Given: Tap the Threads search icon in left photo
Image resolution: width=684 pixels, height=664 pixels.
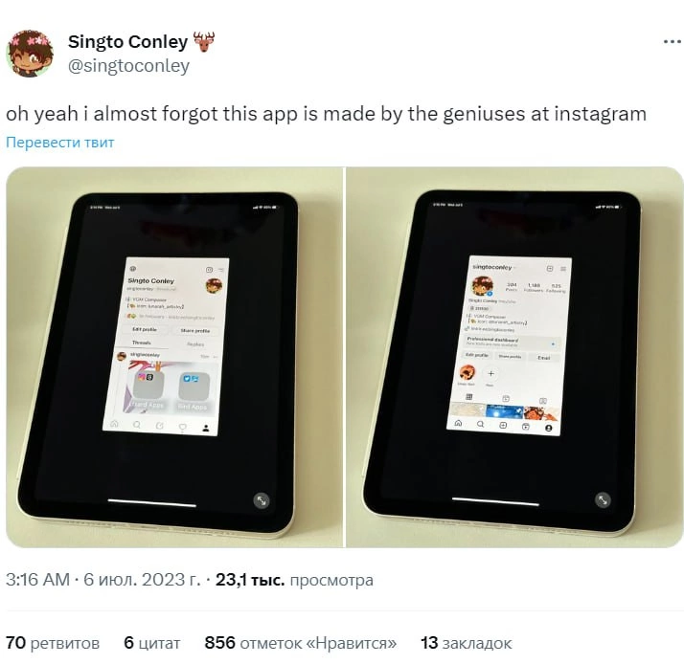Looking at the screenshot, I should click(x=137, y=425).
